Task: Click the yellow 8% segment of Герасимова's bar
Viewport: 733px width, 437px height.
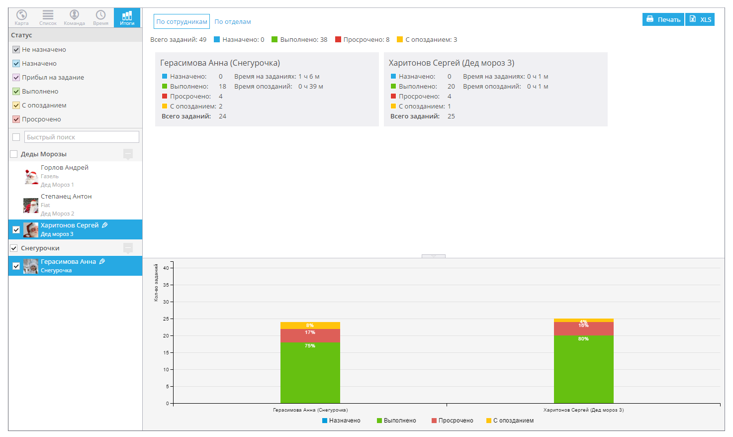Action: coord(310,326)
